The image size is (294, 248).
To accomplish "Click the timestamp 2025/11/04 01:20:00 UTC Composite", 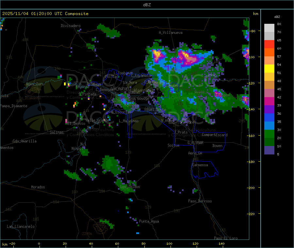I will (x=45, y=14).
